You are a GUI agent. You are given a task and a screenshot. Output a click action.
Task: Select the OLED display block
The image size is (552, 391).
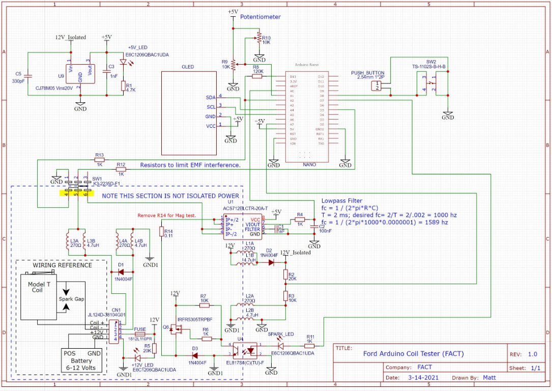click(189, 113)
